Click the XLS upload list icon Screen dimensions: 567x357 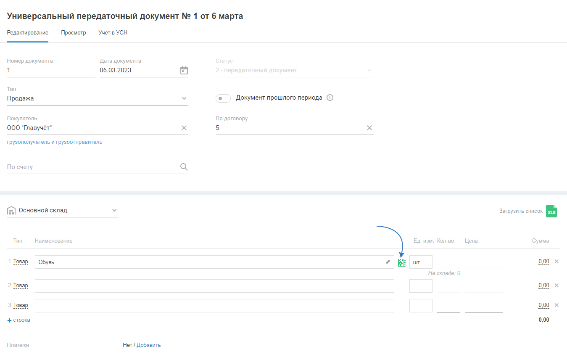click(x=551, y=211)
